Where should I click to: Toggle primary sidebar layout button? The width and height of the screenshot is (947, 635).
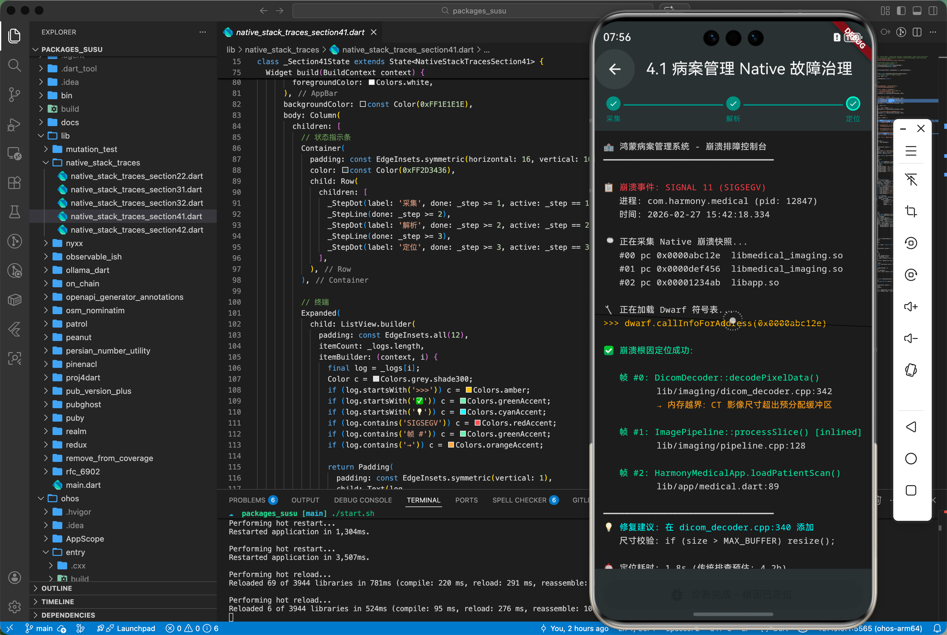point(901,11)
